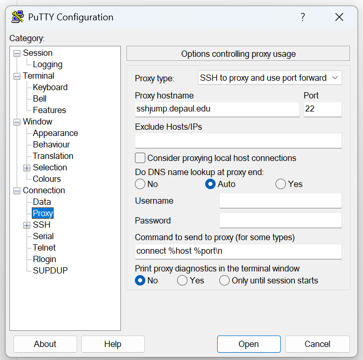This screenshot has width=363, height=360.
Task: Select Colours in the category tree
Action: [47, 179]
